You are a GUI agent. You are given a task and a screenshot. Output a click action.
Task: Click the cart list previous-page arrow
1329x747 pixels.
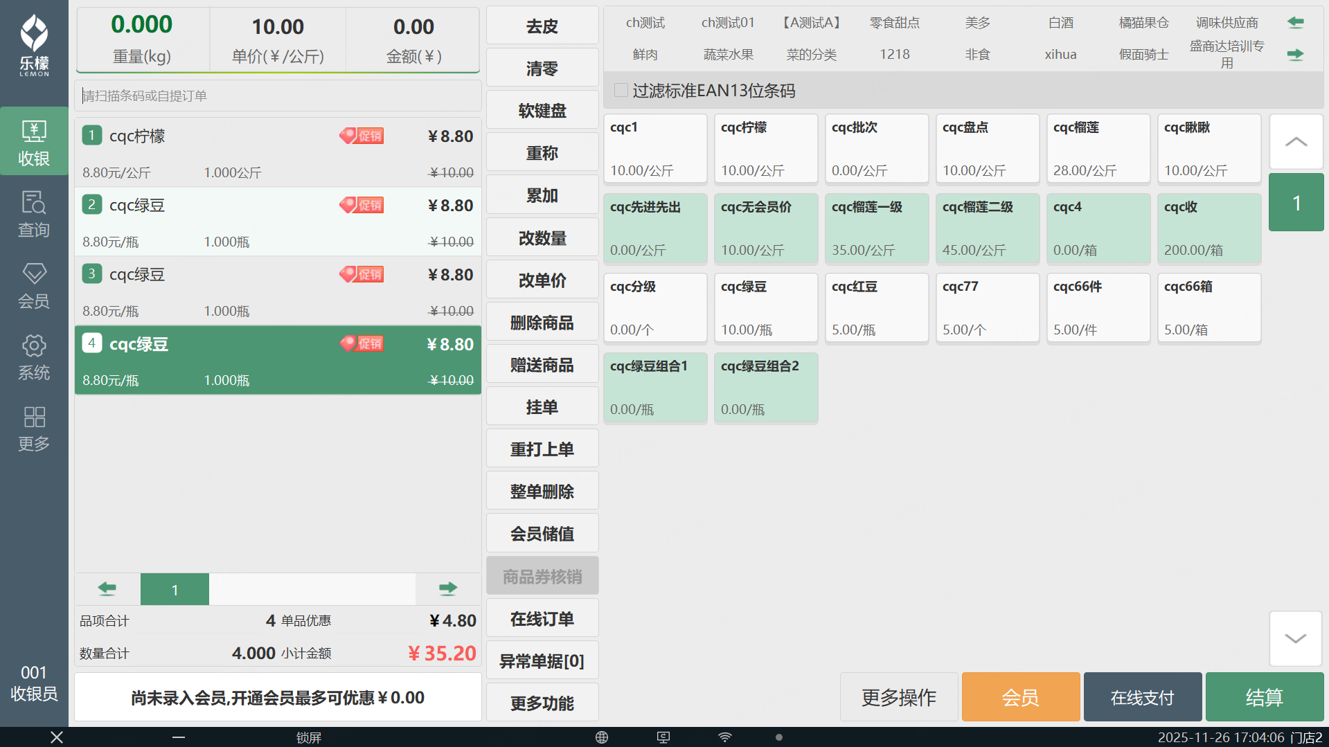[107, 589]
